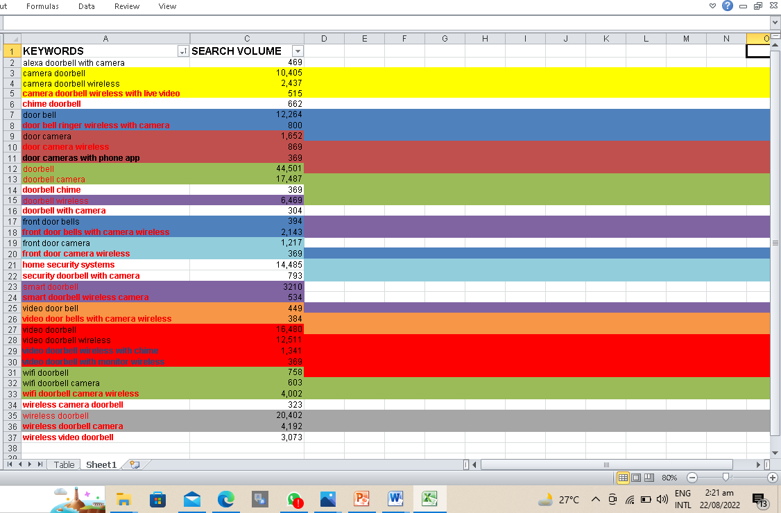Select cell 'alexa doorbell with camera'
The width and height of the screenshot is (781, 513).
(105, 62)
